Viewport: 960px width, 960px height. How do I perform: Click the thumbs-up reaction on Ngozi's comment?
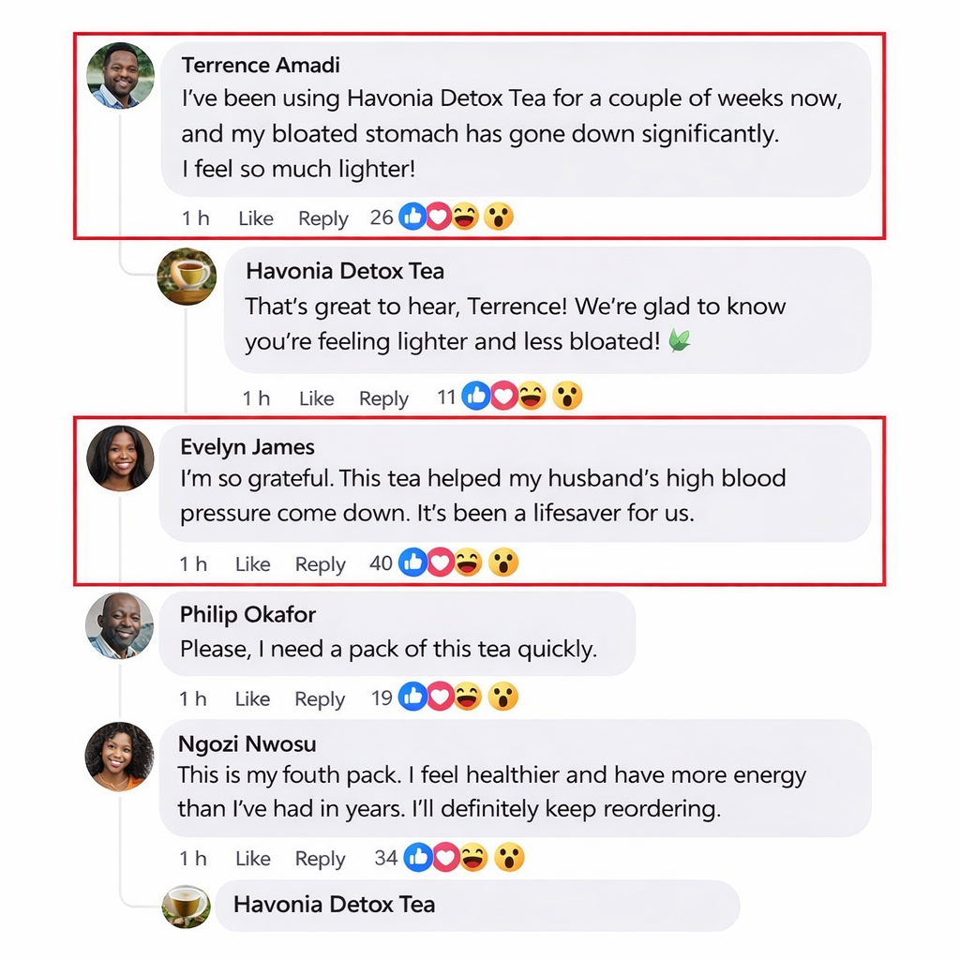pos(417,857)
